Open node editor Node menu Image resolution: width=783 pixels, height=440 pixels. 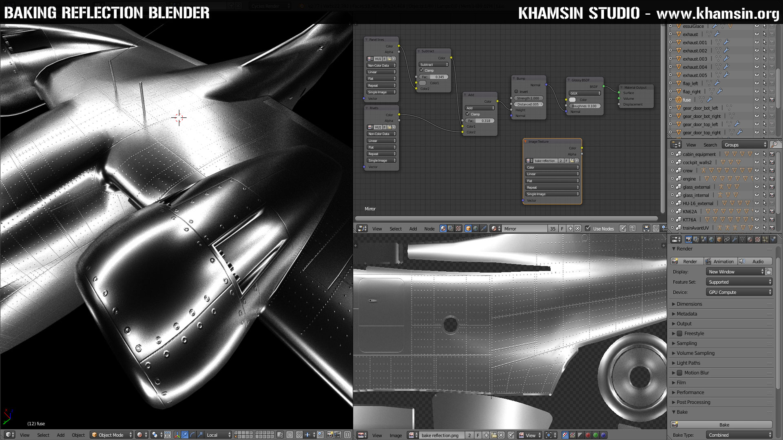[429, 229]
